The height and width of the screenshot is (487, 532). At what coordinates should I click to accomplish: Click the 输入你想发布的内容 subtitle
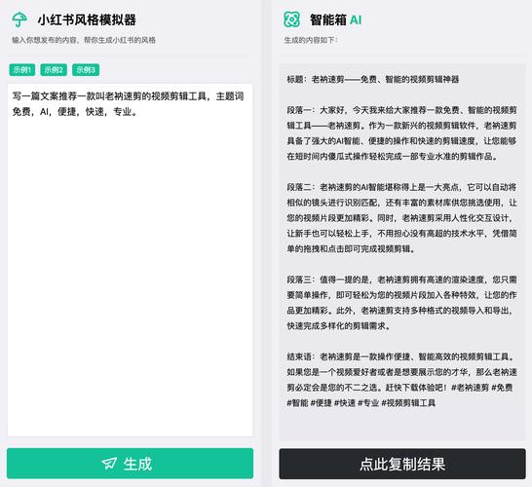84,40
